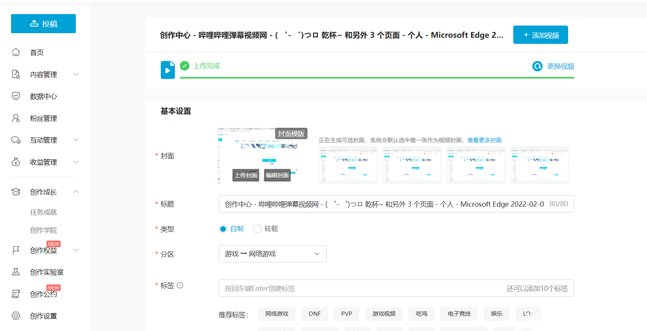The height and width of the screenshot is (331, 647).
Task: Click into the 标签 tag input field
Action: [x=396, y=288]
